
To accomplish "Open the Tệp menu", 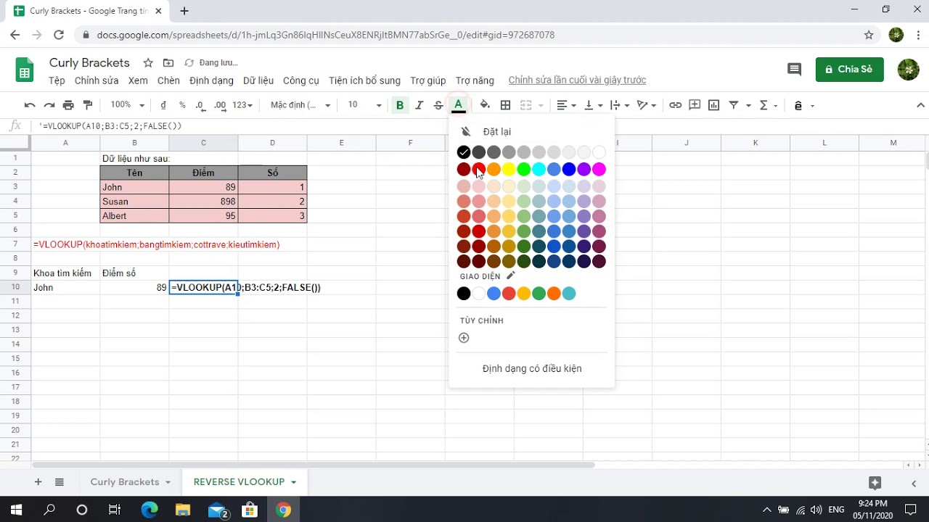I will click(x=57, y=80).
